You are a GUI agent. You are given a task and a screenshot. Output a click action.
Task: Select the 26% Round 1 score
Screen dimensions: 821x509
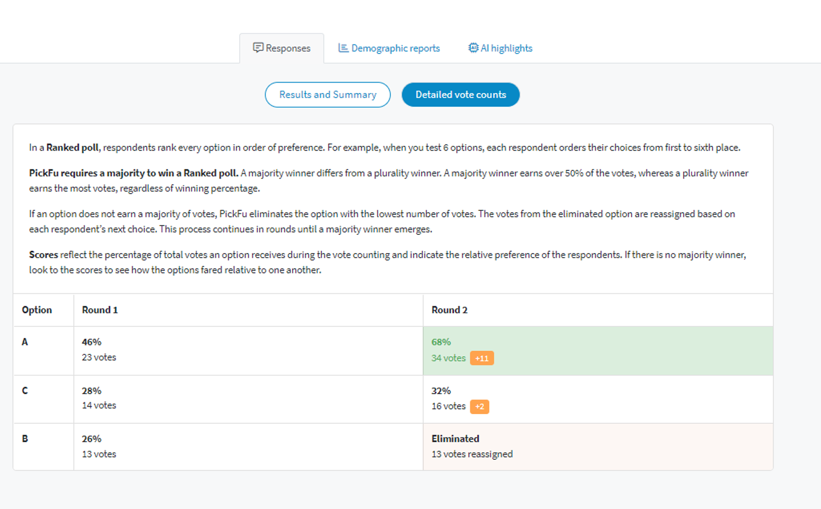click(91, 439)
